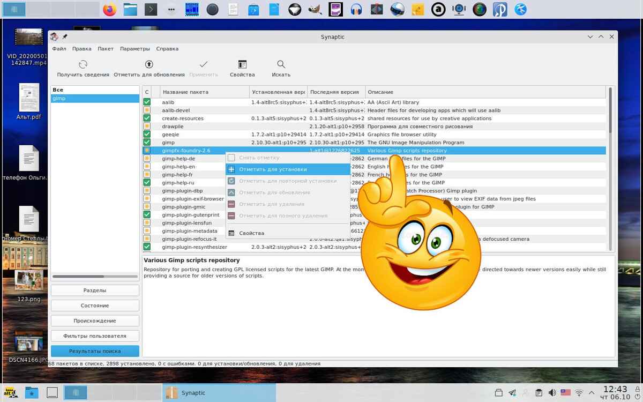The height and width of the screenshot is (402, 643).
Task: Open the green globe icon in top panel
Action: pyautogui.click(x=480, y=9)
